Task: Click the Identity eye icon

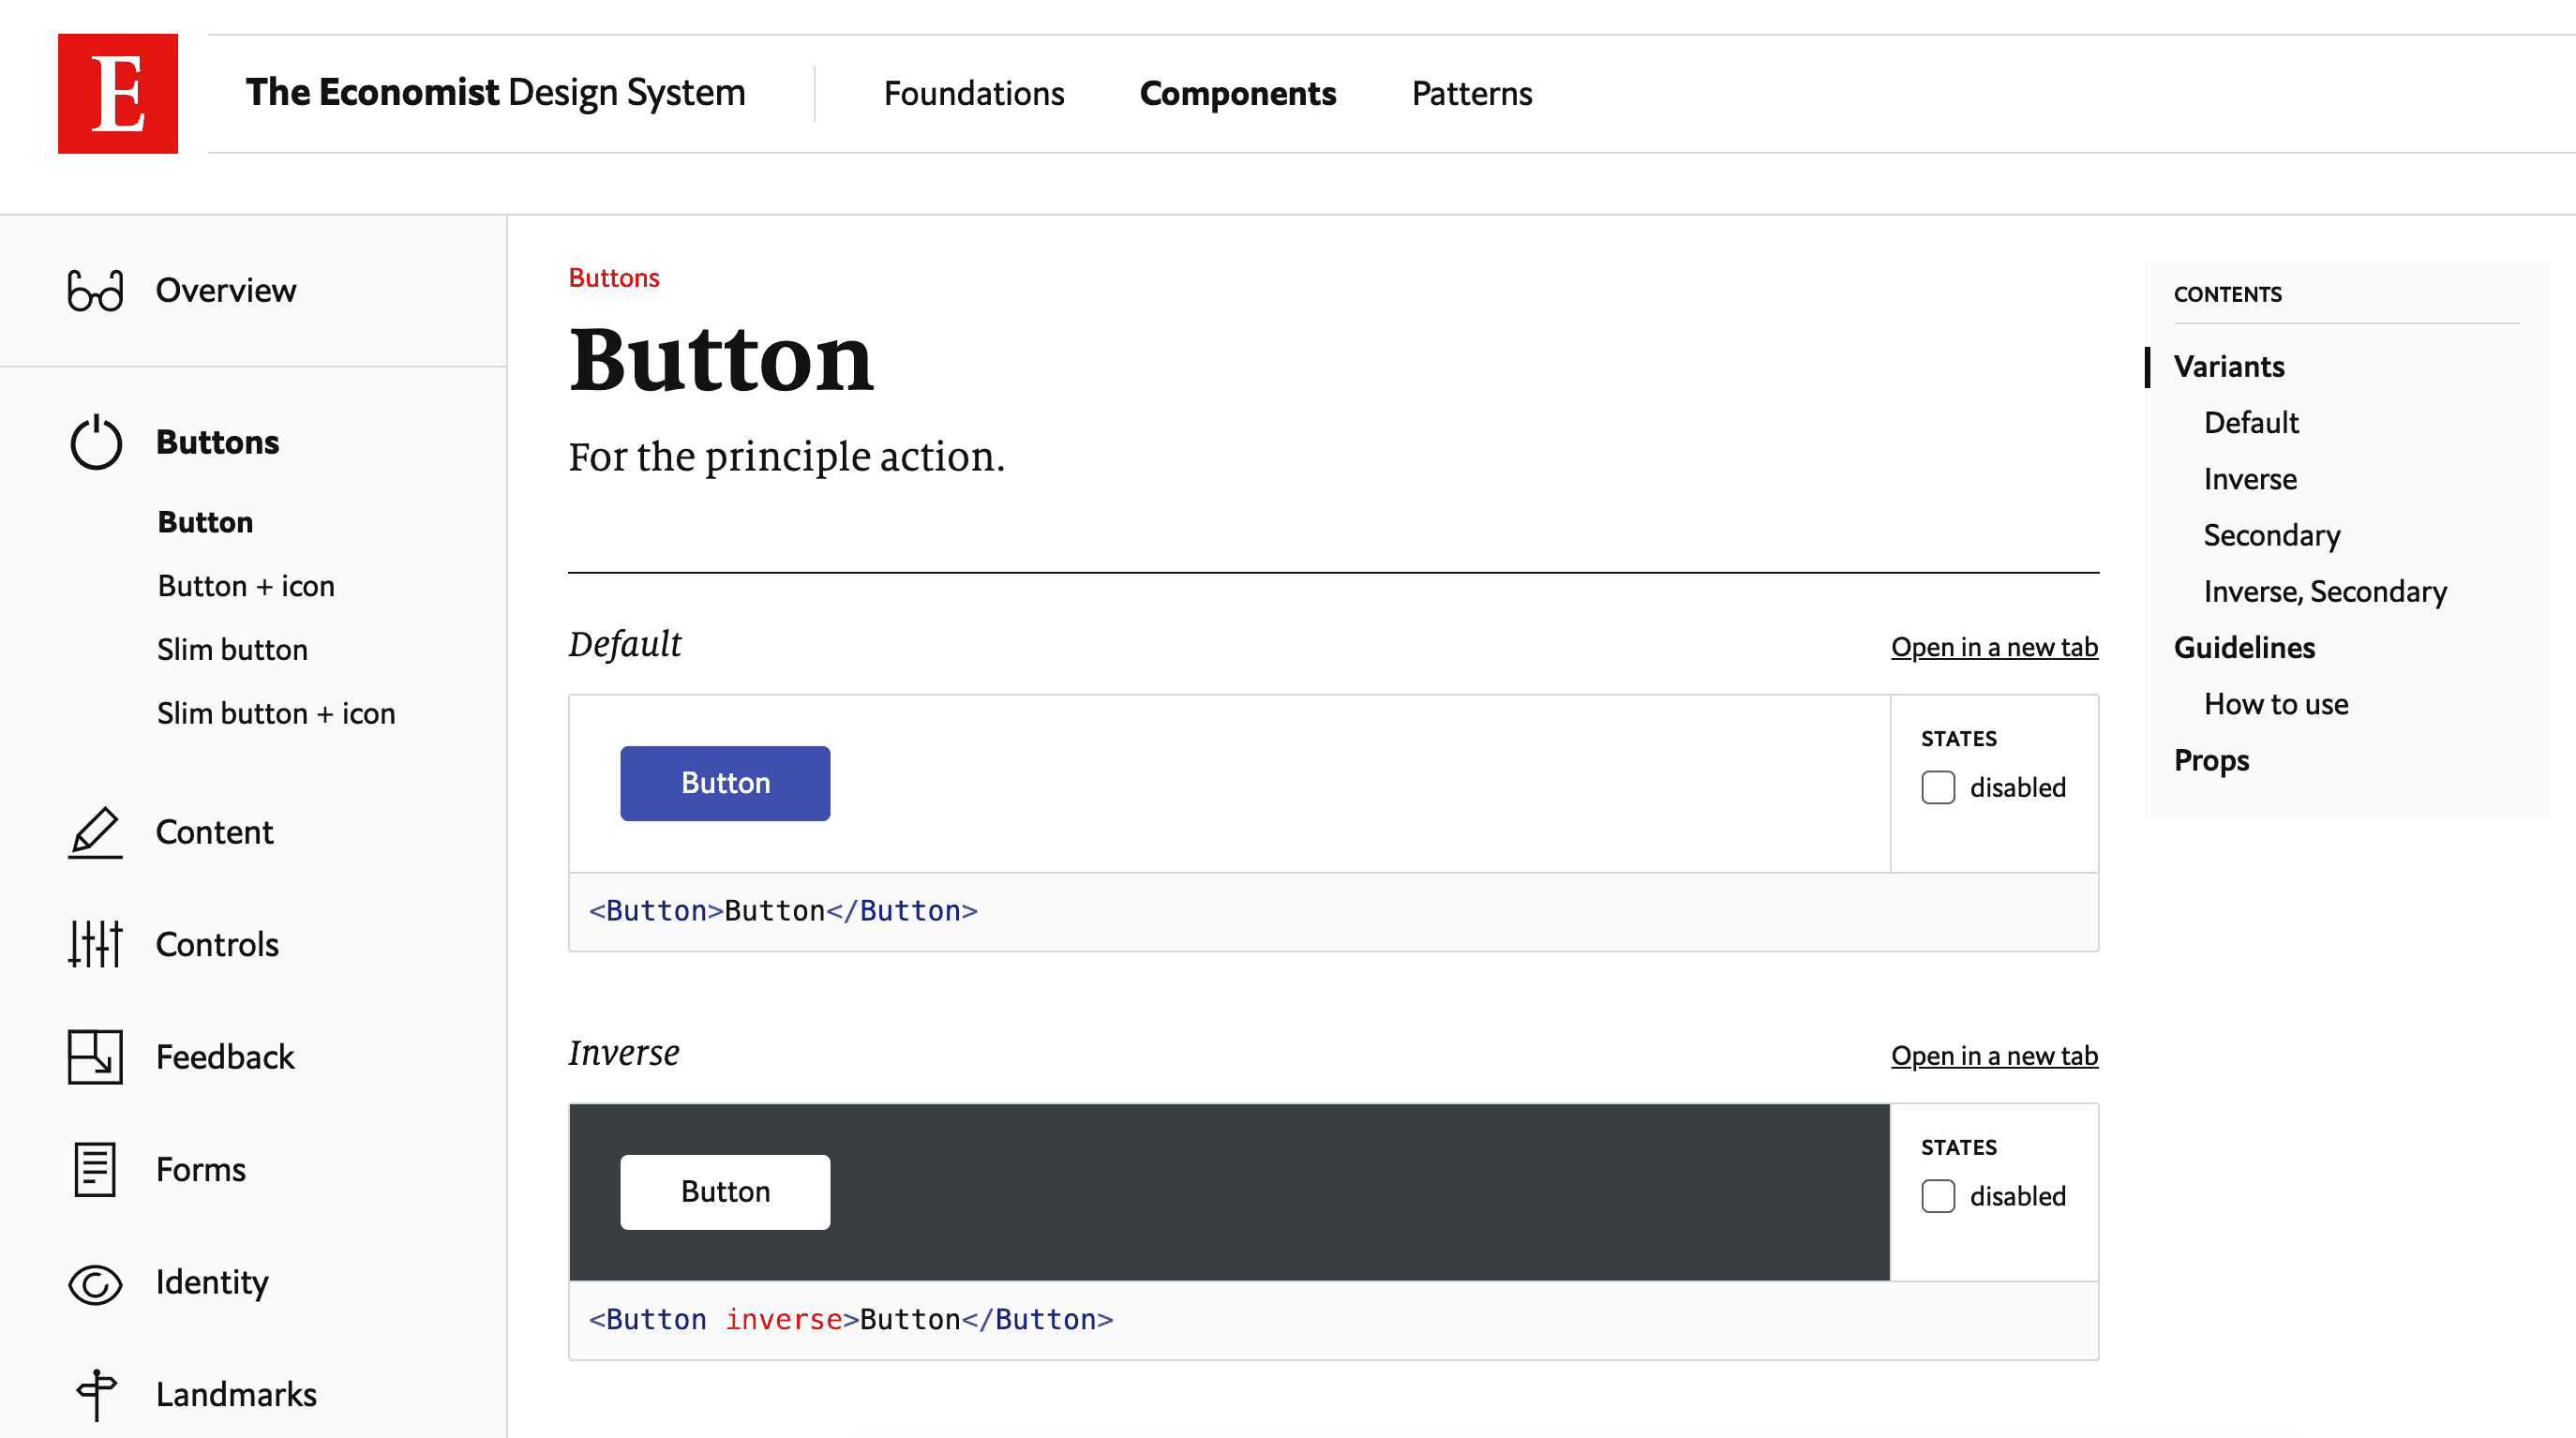Action: click(95, 1283)
